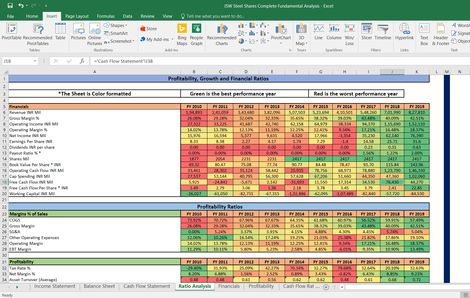The height and width of the screenshot is (298, 470).
Task: Select the Revenue INR Mil cell
Action: (x=95, y=112)
